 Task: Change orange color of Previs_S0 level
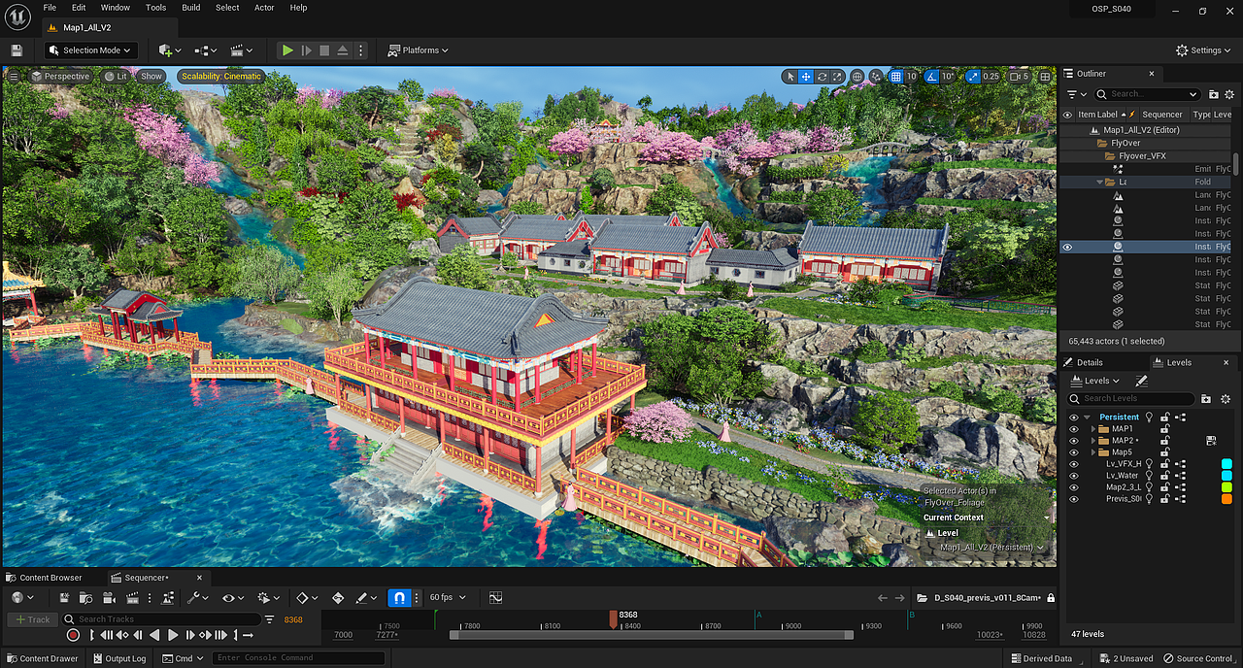tap(1226, 499)
